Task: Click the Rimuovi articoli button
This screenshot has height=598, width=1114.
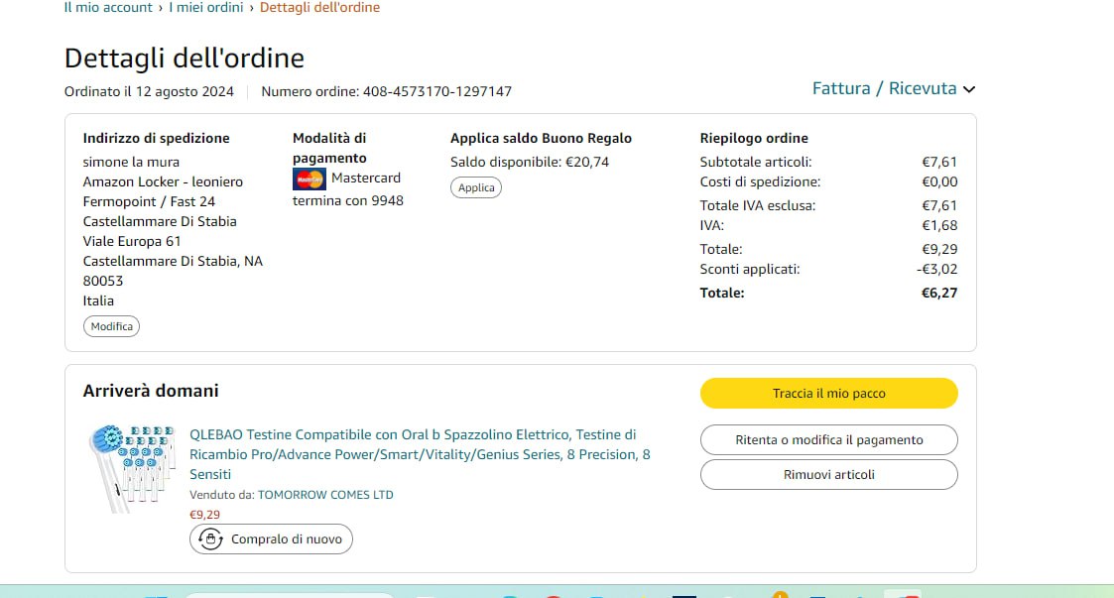Action: tap(829, 474)
